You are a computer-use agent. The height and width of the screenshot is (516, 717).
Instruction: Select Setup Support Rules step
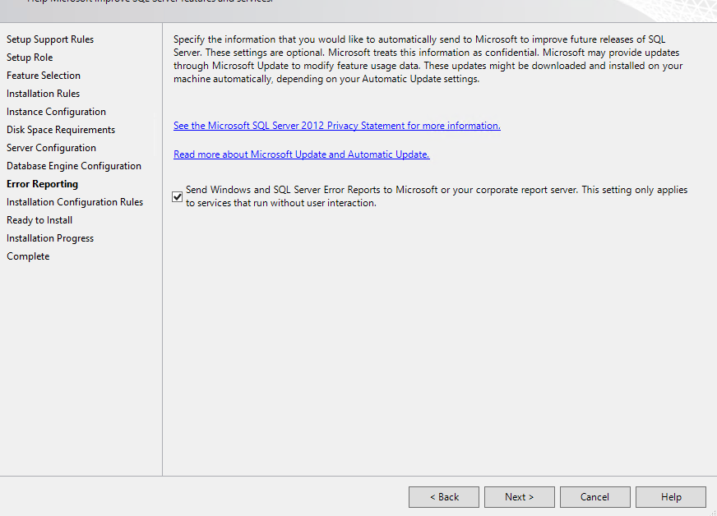50,39
